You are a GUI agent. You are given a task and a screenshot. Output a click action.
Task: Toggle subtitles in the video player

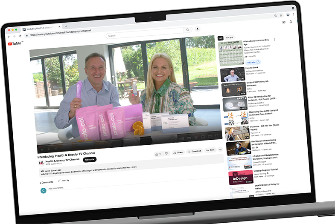click(x=189, y=138)
